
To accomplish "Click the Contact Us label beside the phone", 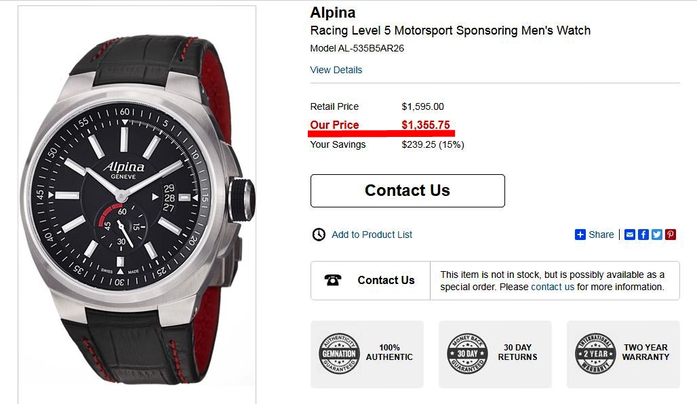I will (386, 281).
